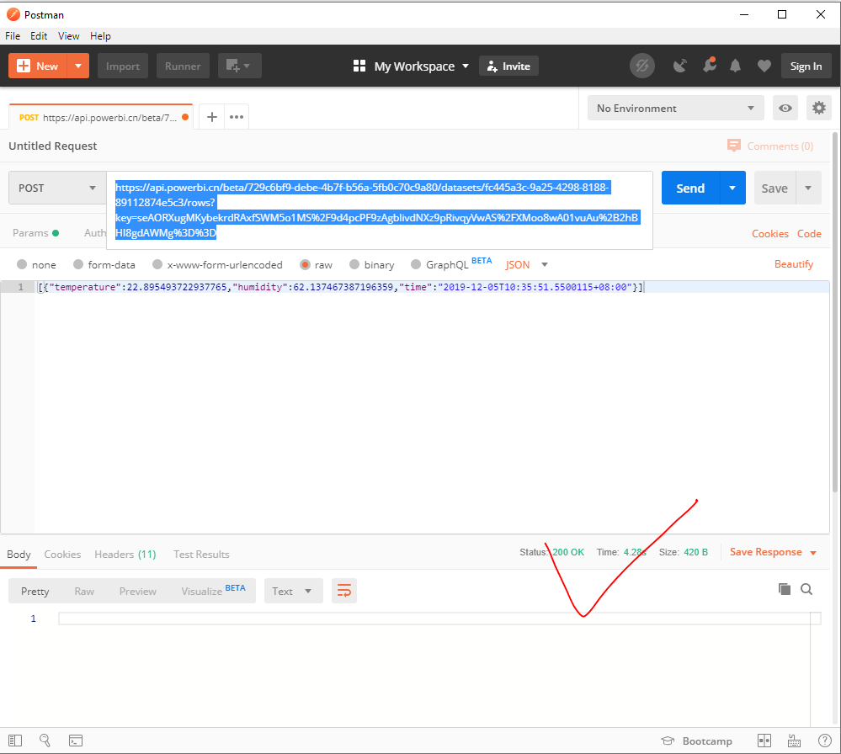The height and width of the screenshot is (754, 841).
Task: Open the request Cookies link
Action: 769,233
